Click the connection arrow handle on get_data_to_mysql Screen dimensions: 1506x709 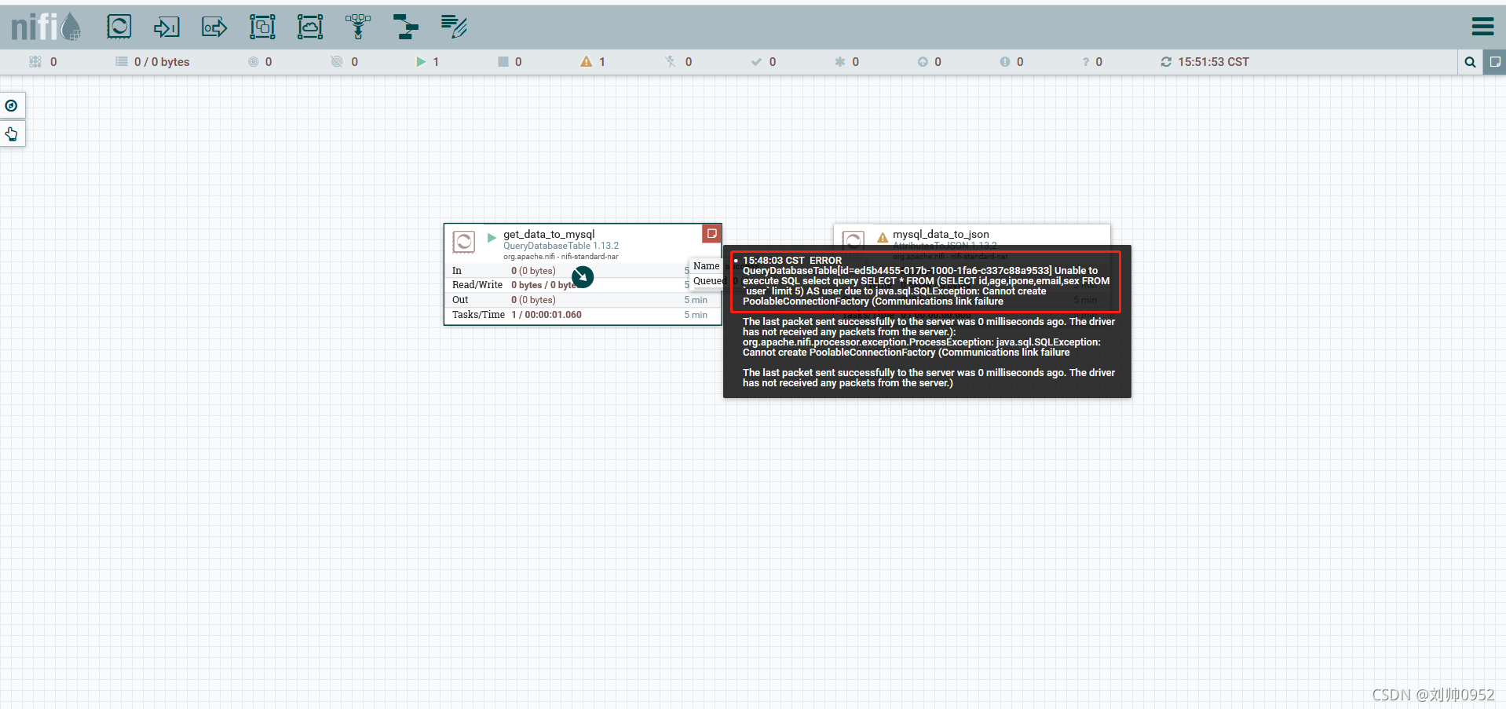coord(583,277)
